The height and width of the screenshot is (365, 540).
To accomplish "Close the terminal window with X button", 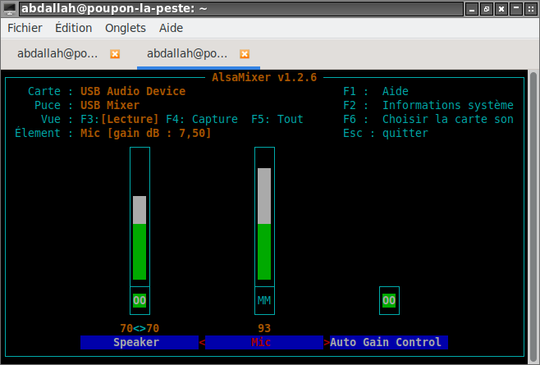I will (x=501, y=9).
